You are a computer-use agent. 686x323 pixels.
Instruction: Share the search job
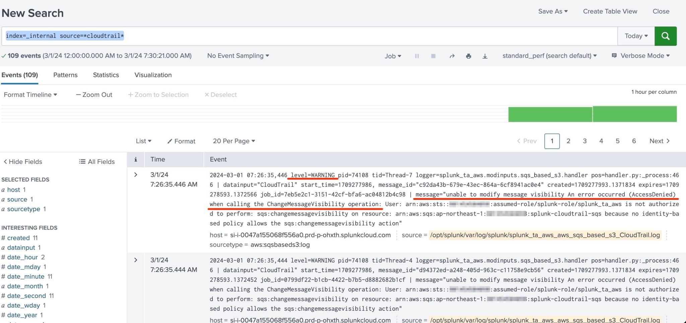coord(452,56)
